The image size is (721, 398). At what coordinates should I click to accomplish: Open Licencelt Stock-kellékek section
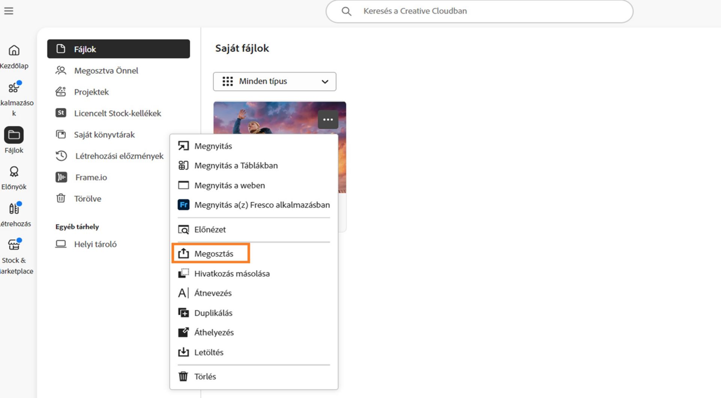(x=118, y=113)
